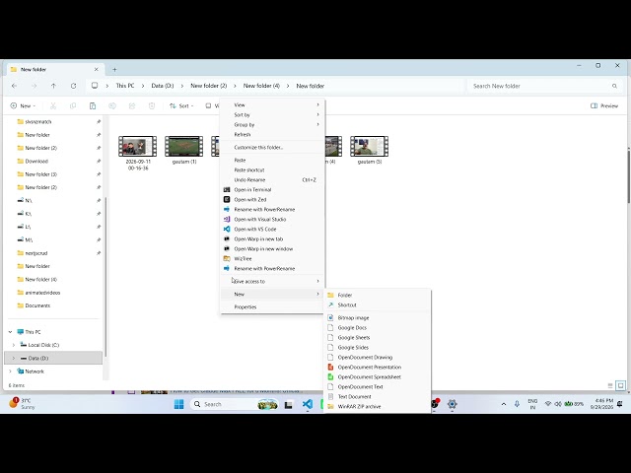Choose Paste shortcut in the context menu
631x473 pixels.
point(272,169)
